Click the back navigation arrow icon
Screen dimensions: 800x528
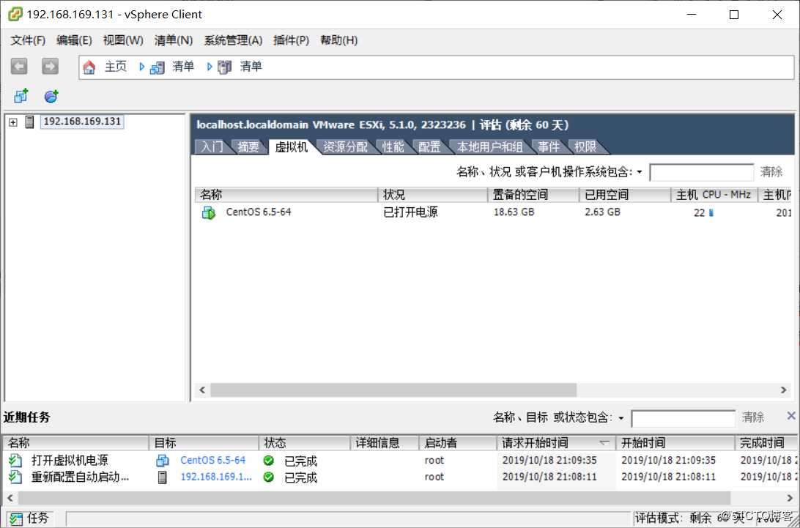18,66
